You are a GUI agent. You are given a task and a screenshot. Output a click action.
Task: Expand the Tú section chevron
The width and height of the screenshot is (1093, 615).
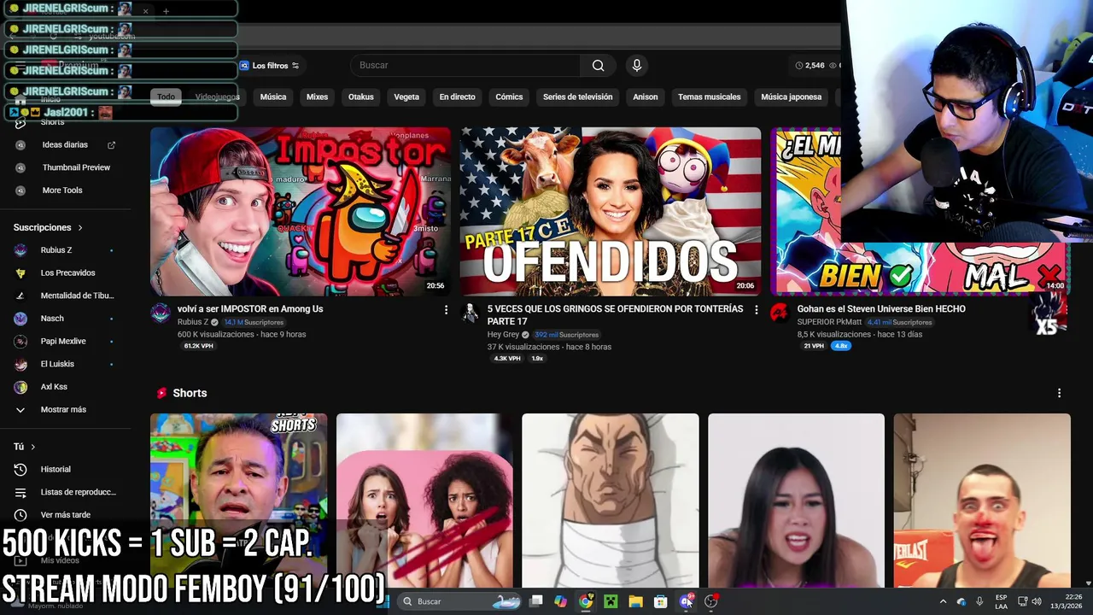pos(33,447)
